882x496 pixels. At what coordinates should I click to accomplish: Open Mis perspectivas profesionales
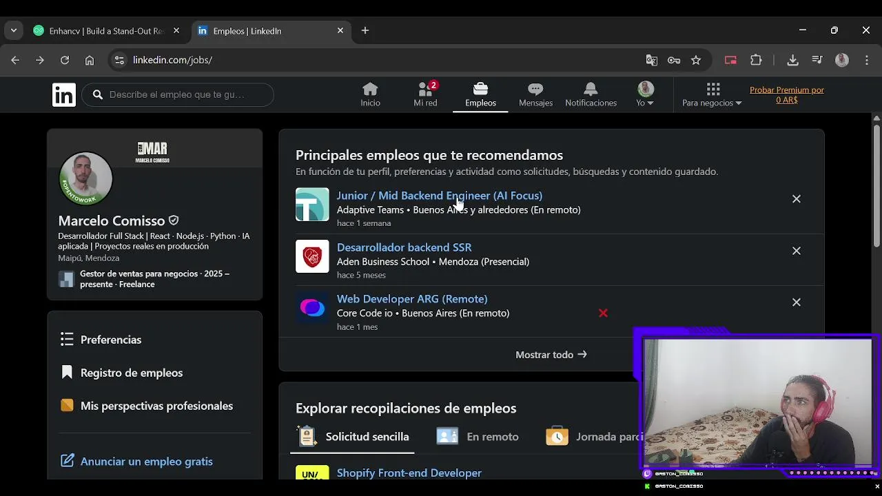point(146,406)
